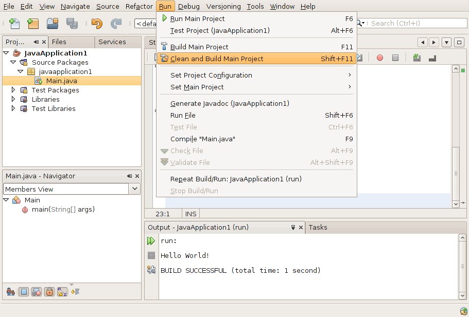The width and height of the screenshot is (469, 317).
Task: Switch to the Services tab
Action: (x=112, y=42)
